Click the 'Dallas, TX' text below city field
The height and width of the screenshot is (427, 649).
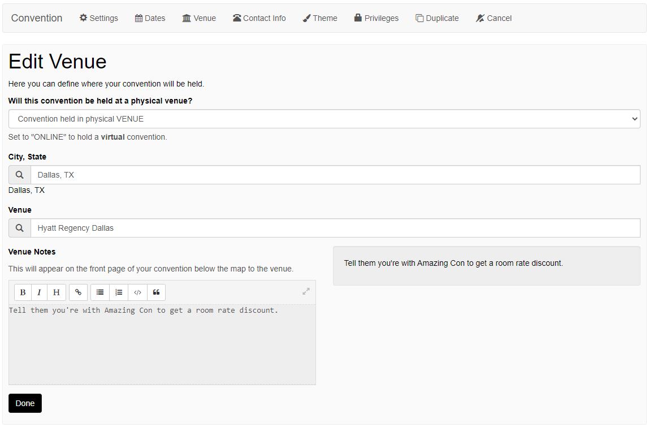[27, 190]
